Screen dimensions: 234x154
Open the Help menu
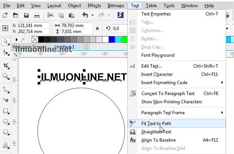tap(209, 6)
